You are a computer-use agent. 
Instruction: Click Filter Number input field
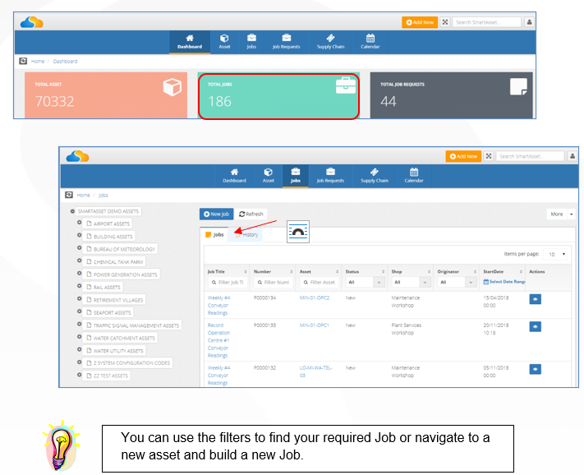point(274,283)
